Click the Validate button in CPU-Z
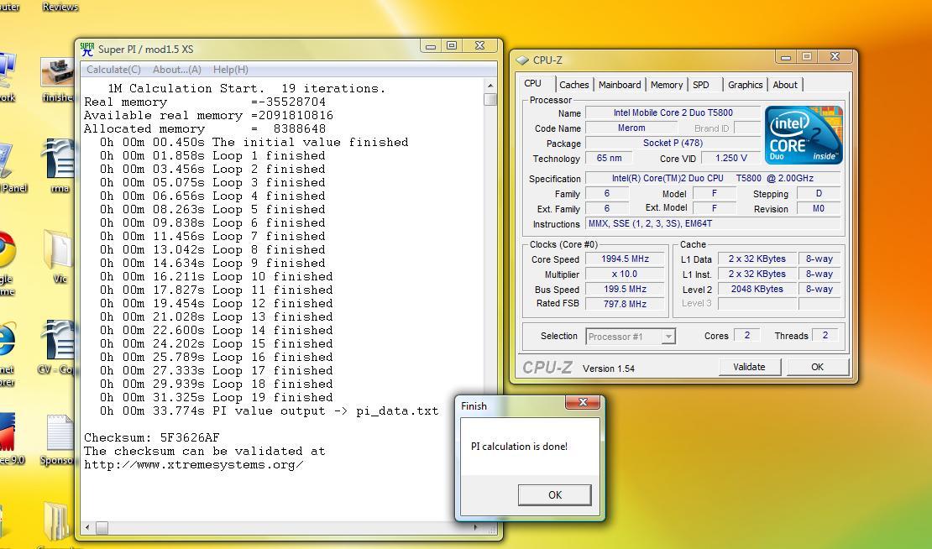Screen dimensions: 932x549 [x=749, y=367]
